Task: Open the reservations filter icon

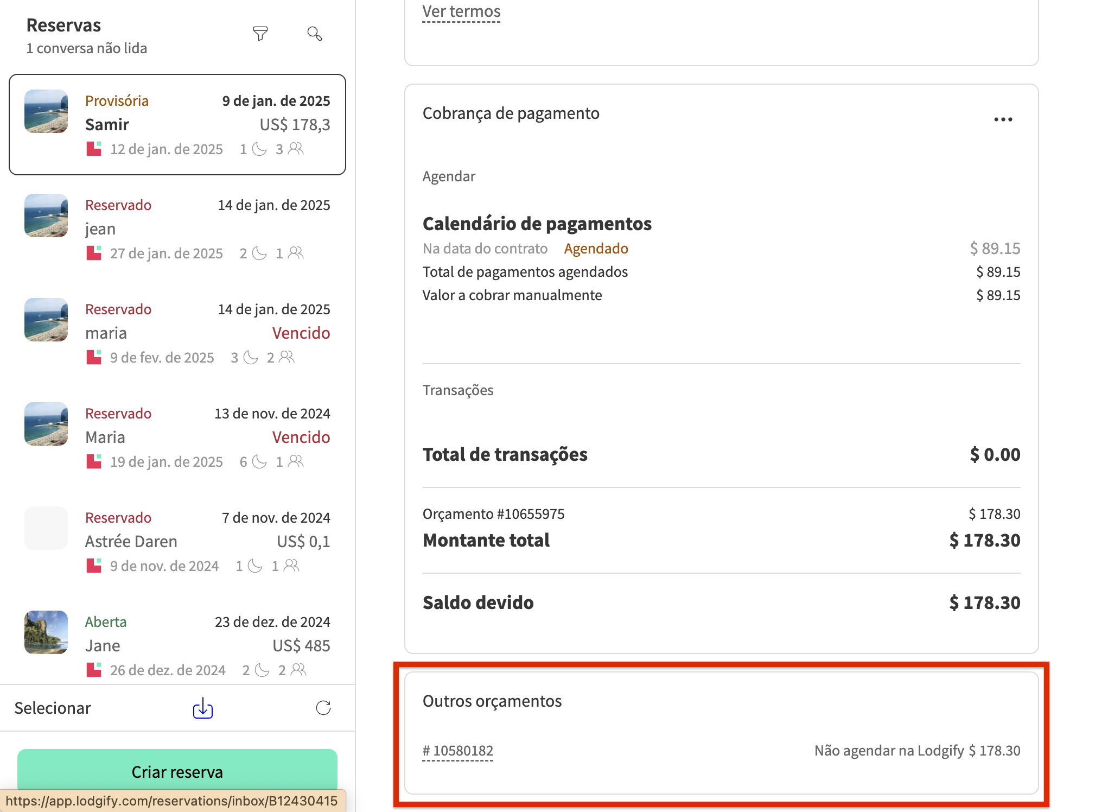Action: tap(260, 34)
